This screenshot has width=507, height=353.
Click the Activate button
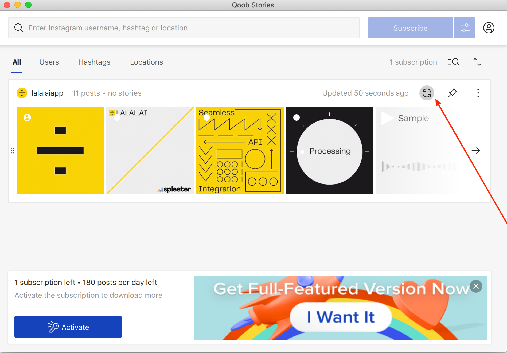[x=68, y=327]
